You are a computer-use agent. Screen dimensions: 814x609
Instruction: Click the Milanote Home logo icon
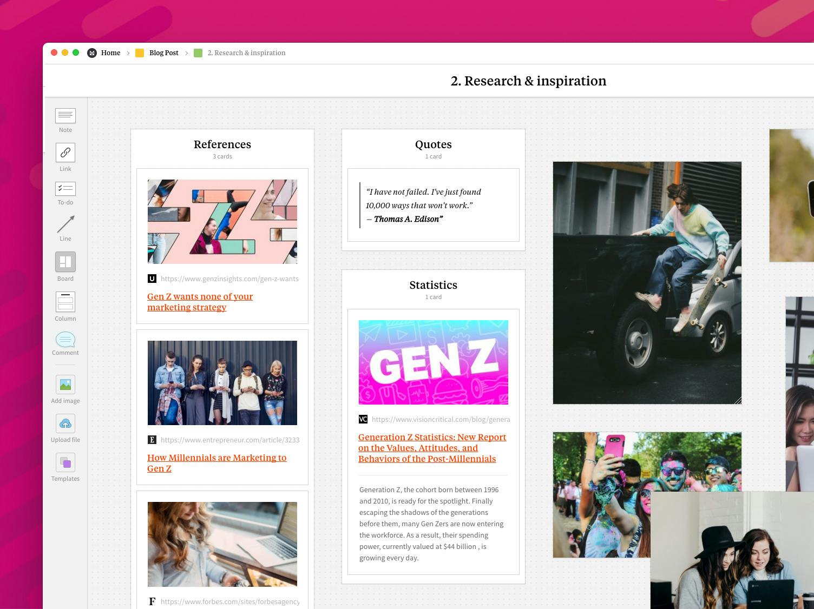point(92,53)
